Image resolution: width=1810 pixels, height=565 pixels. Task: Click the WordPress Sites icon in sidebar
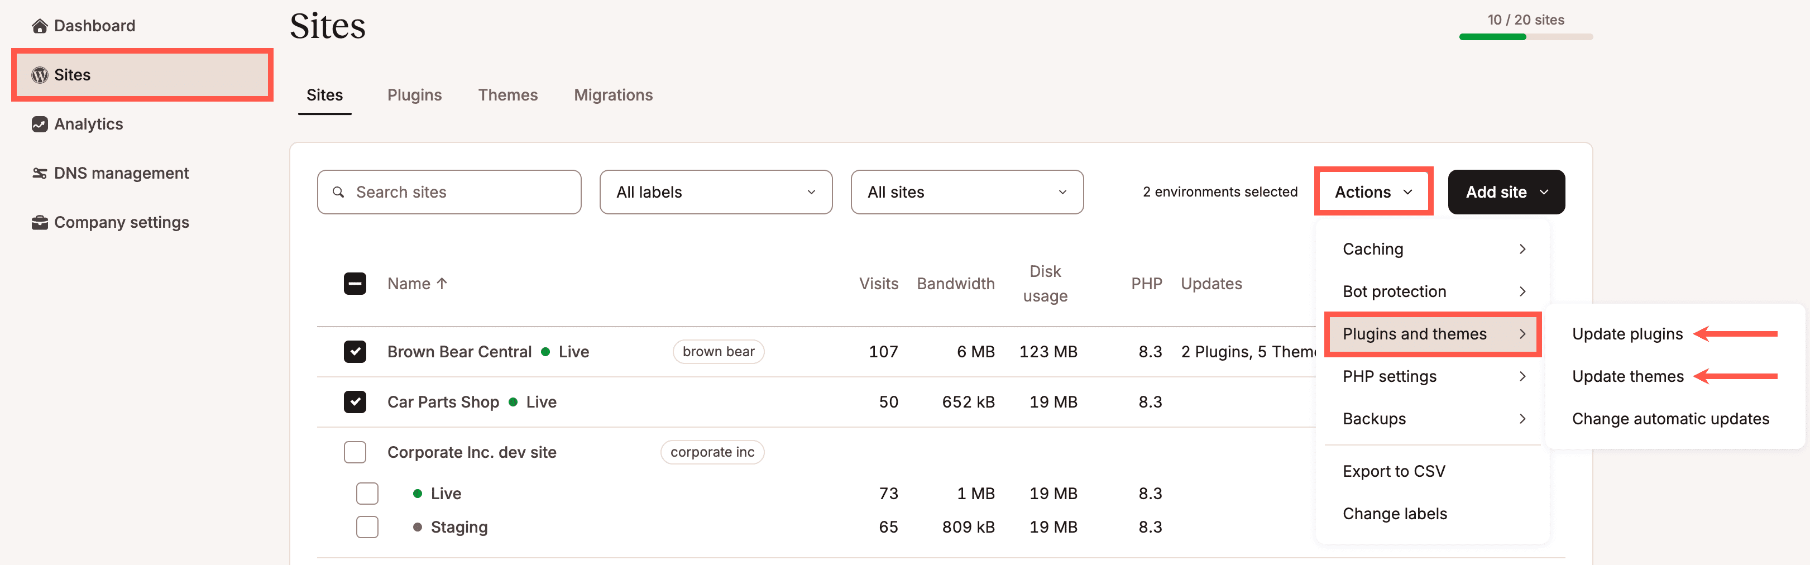[39, 75]
